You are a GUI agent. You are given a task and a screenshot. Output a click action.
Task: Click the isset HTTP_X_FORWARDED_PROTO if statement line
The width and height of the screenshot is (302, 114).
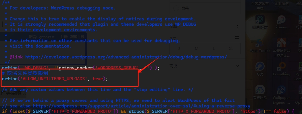(x=148, y=111)
